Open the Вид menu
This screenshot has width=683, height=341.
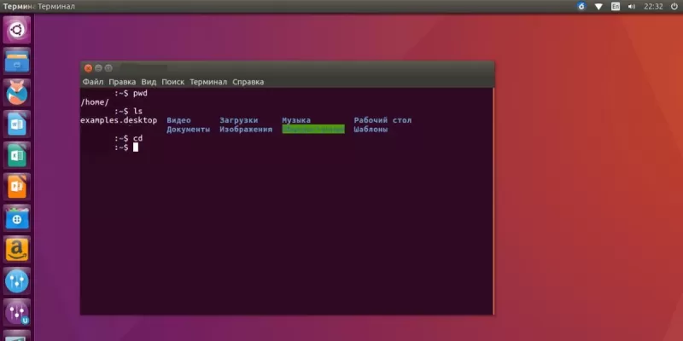149,82
